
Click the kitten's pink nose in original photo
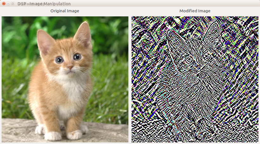pos(70,67)
